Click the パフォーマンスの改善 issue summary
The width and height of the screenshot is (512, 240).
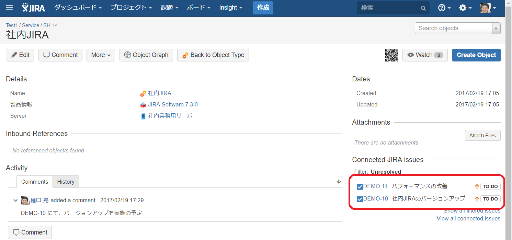click(420, 186)
